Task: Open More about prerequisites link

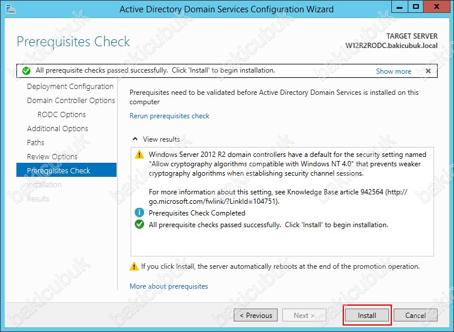Action: click(x=169, y=286)
